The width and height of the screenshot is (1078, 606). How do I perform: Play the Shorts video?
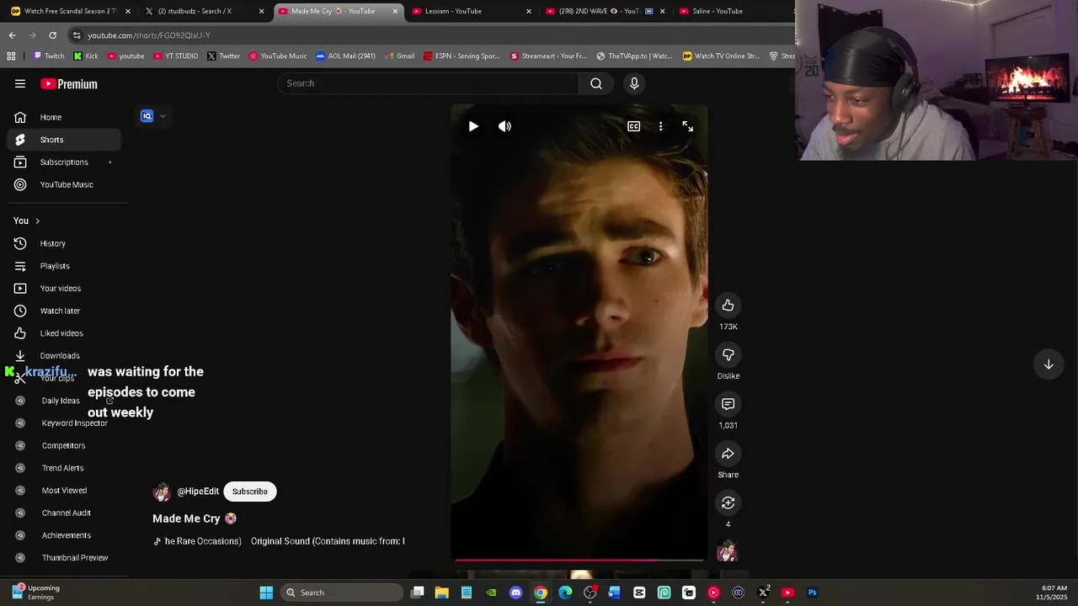(x=473, y=126)
